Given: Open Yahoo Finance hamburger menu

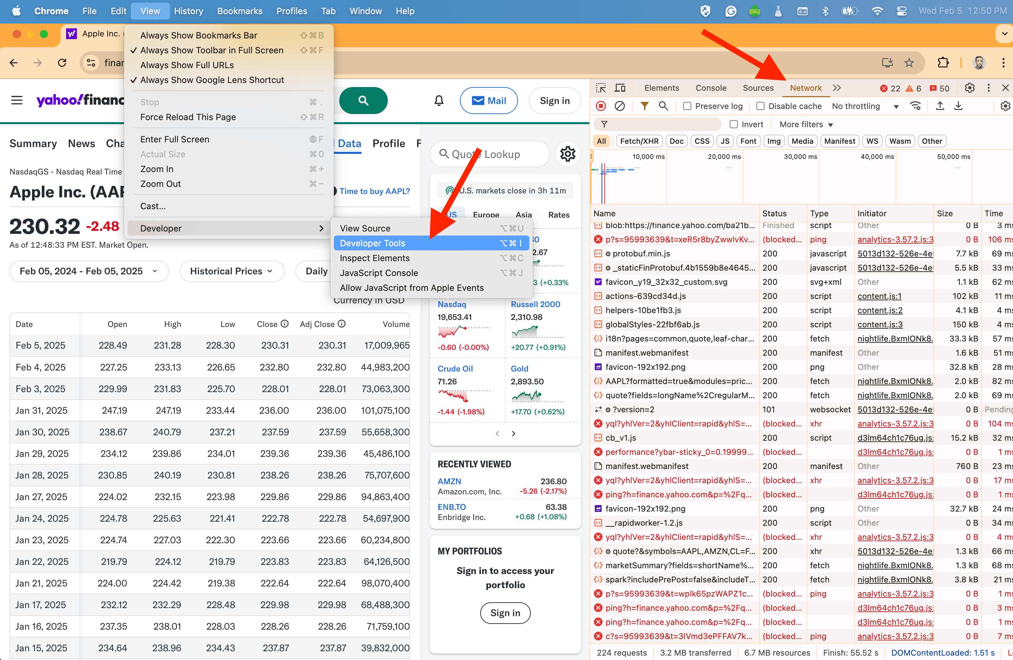Looking at the screenshot, I should 17,101.
